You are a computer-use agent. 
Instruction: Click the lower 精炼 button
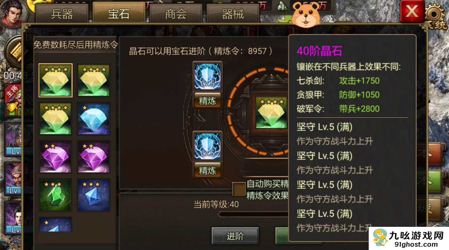(x=208, y=170)
